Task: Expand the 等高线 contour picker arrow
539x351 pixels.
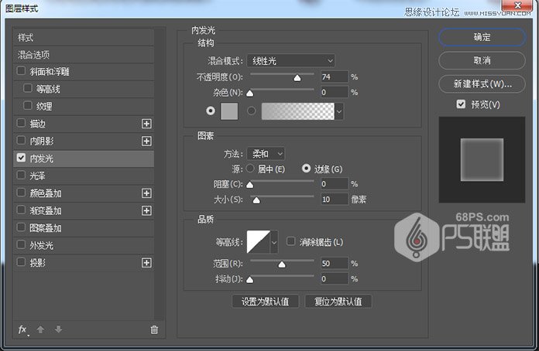Action: point(274,242)
